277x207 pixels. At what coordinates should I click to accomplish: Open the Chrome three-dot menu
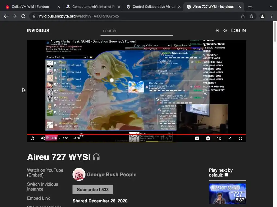point(271,16)
